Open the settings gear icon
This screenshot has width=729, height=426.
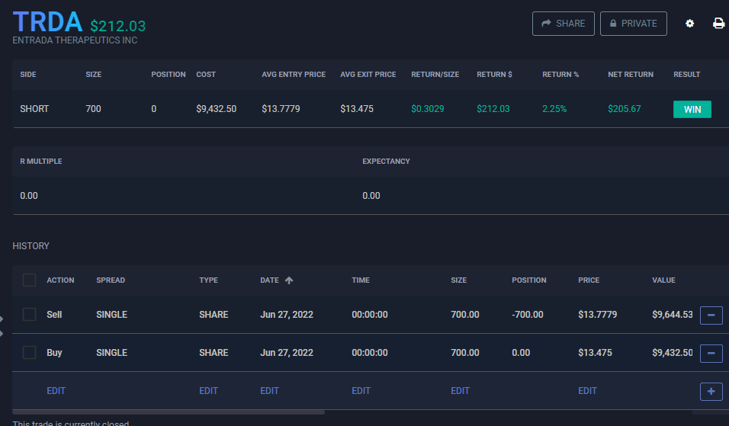(690, 24)
